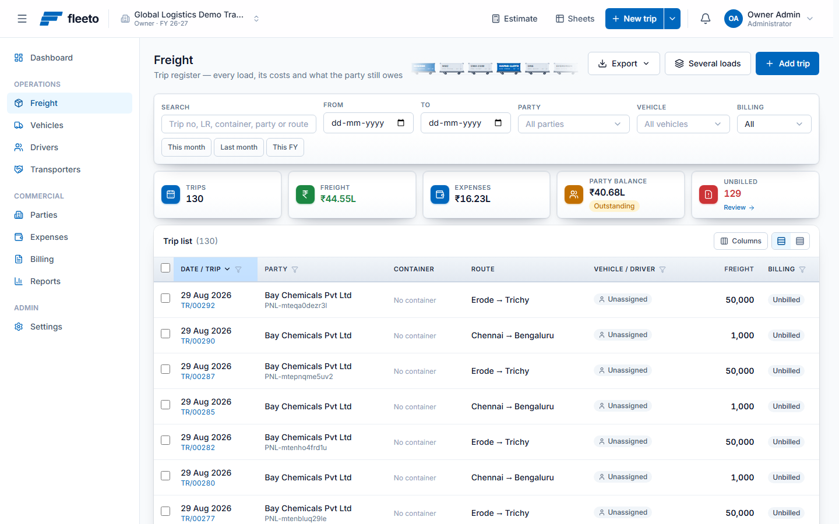Viewport: 839px width, 524px height.
Task: Open Drivers in sidebar
Action: pos(70,147)
